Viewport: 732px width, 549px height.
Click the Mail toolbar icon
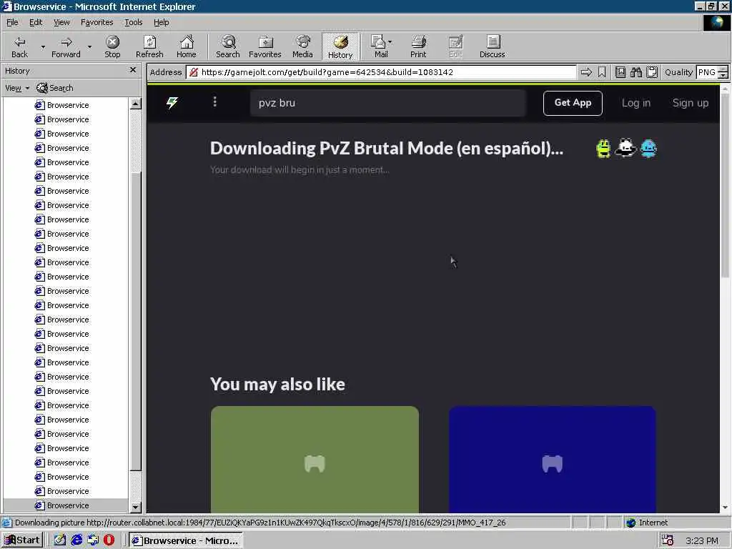tap(379, 46)
